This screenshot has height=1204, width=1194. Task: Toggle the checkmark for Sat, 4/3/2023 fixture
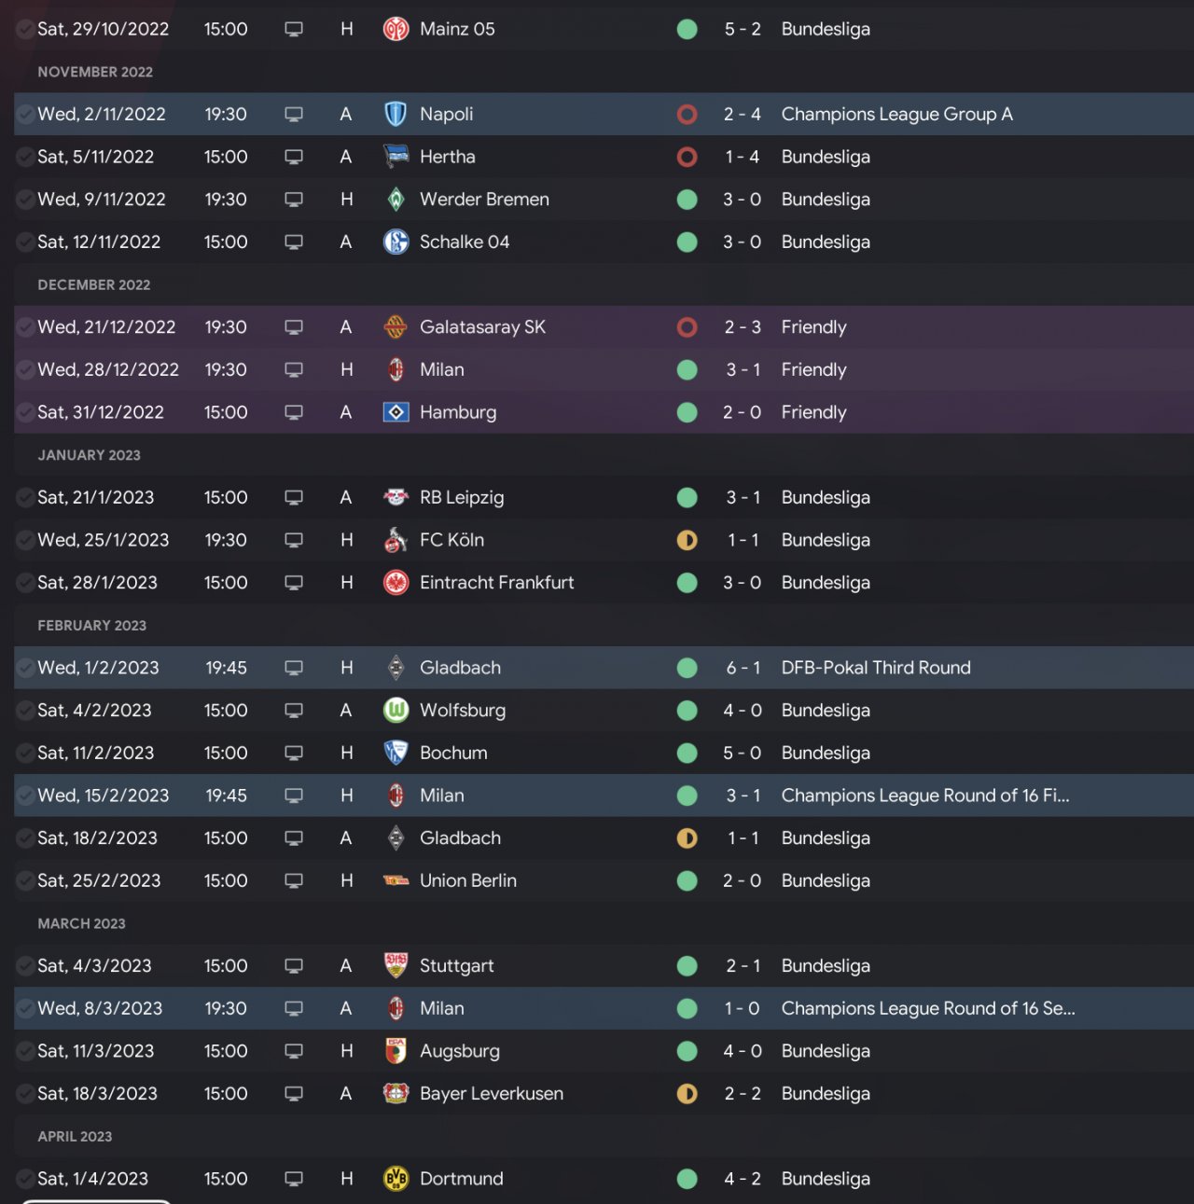pos(25,966)
